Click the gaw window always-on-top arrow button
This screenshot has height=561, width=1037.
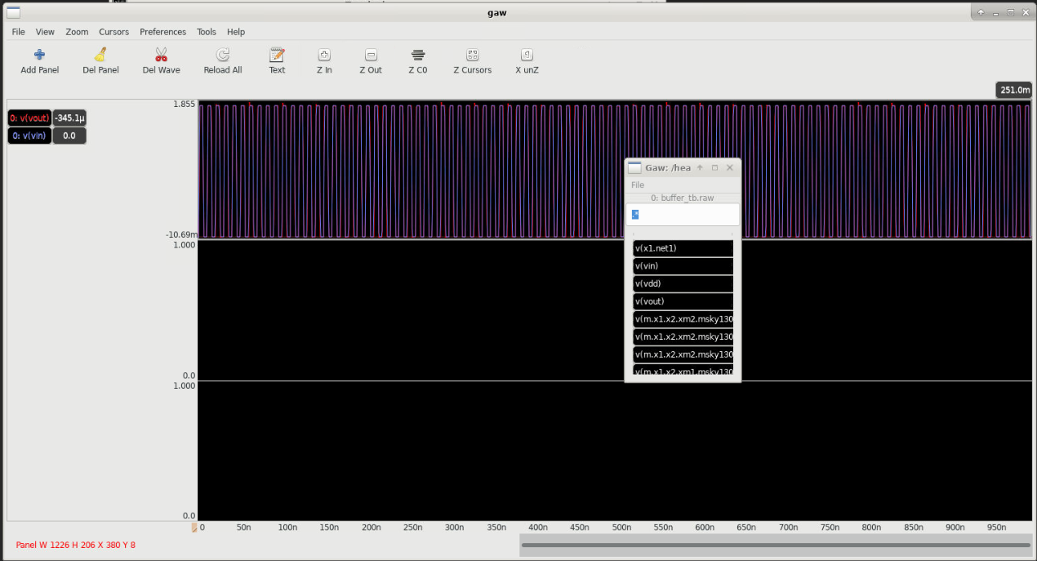coord(981,12)
